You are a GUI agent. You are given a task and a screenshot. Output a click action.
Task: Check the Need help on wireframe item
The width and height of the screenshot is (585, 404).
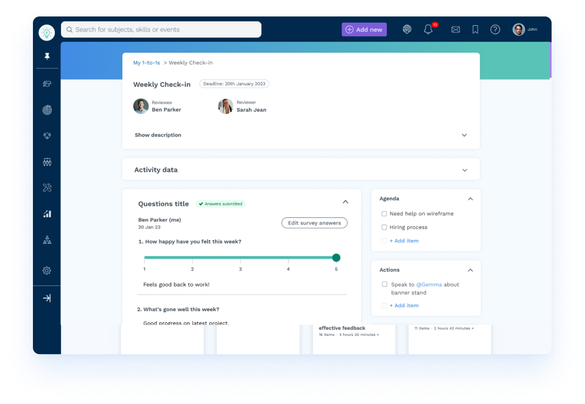coord(384,214)
